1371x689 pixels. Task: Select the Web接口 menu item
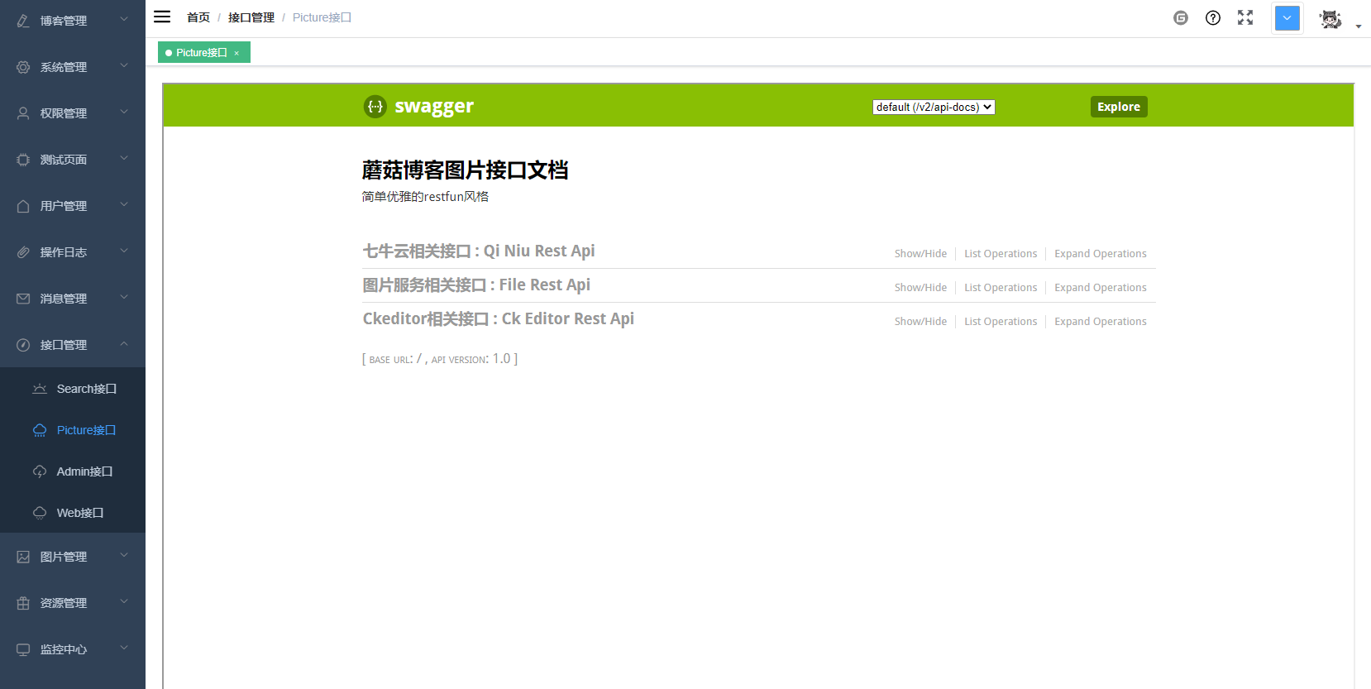point(73,513)
